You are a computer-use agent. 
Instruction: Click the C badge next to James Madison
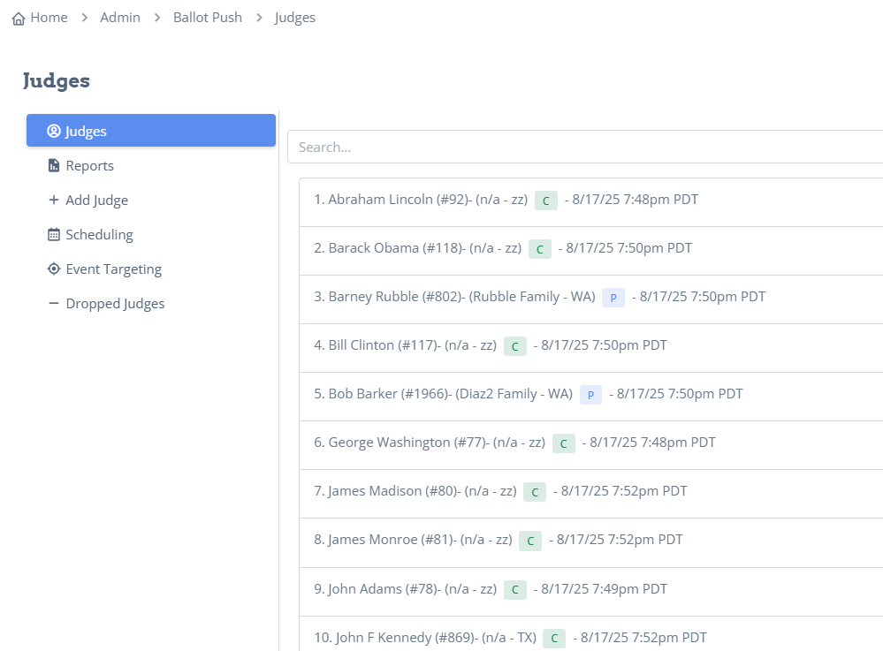[535, 492]
